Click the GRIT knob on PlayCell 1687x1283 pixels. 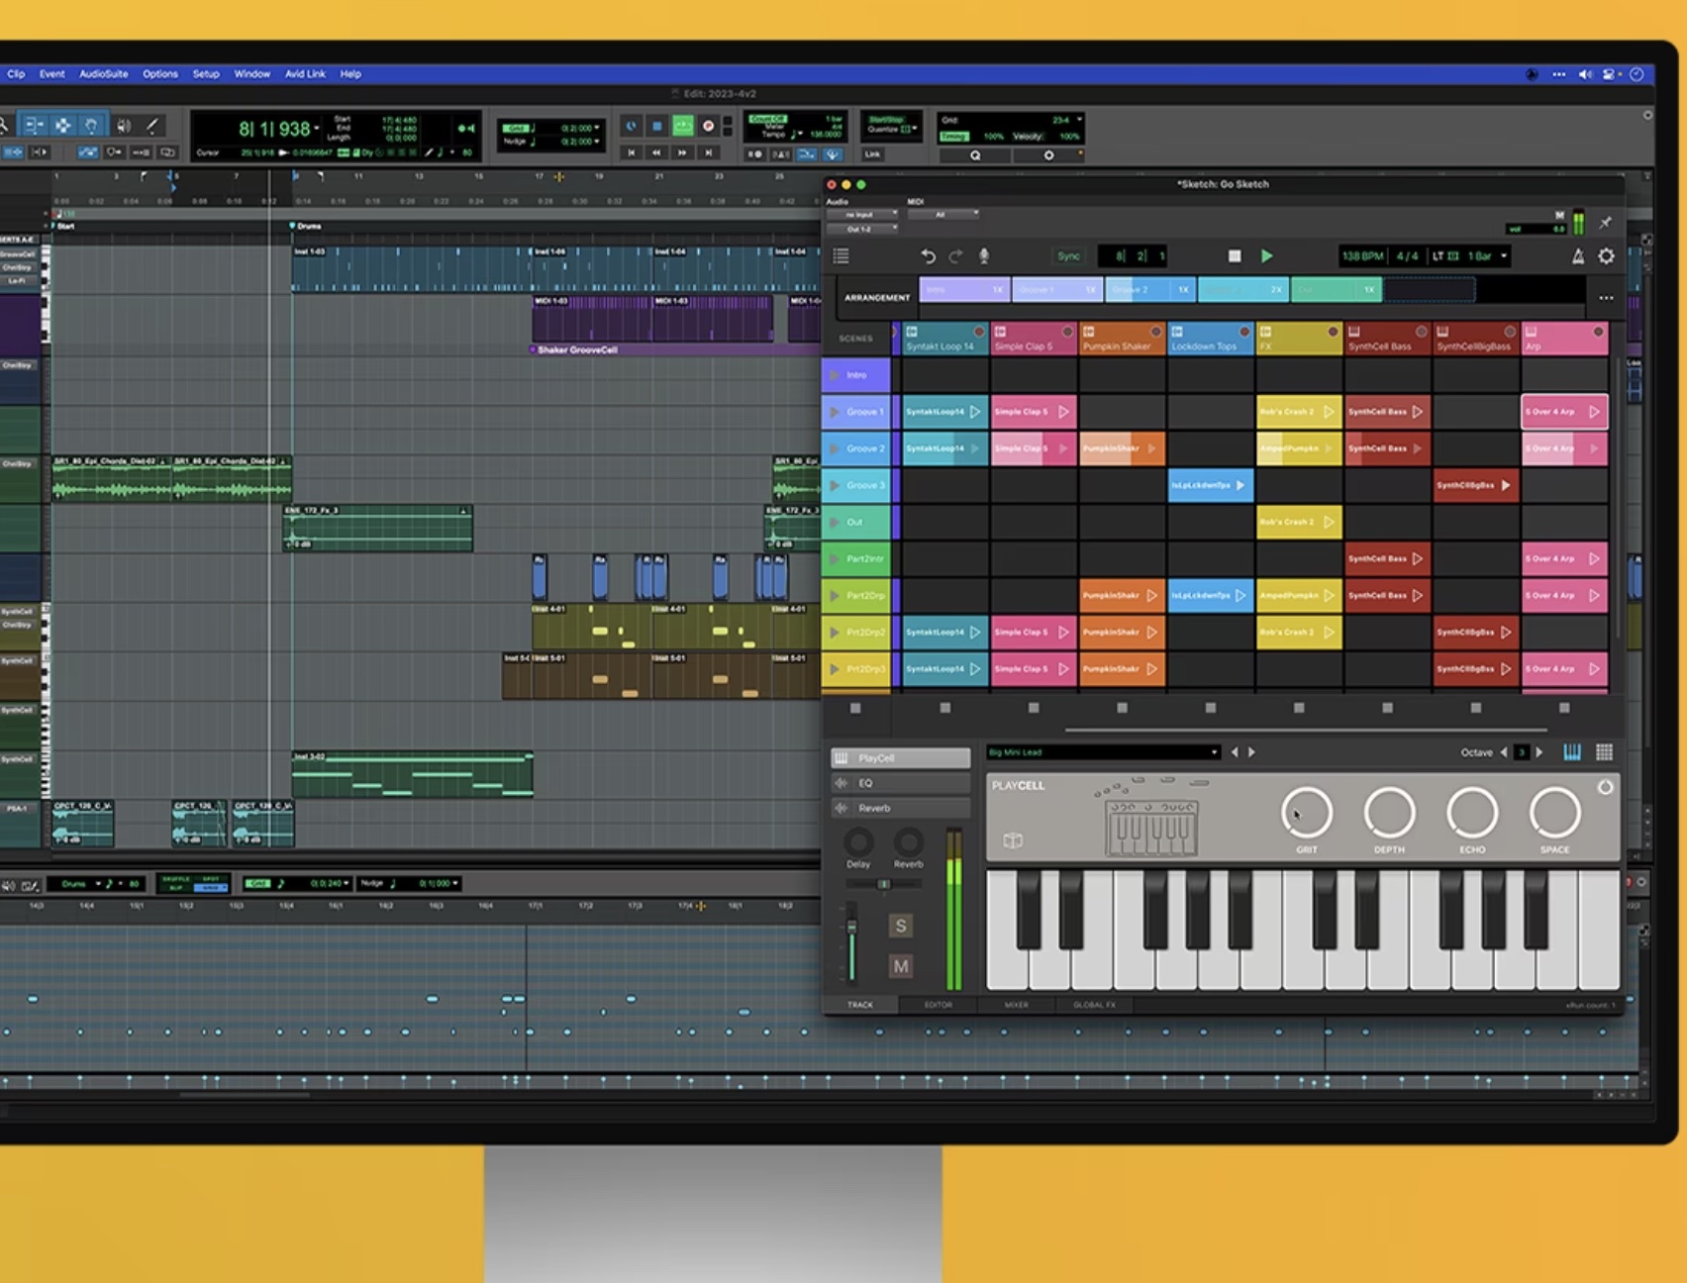coord(1306,813)
